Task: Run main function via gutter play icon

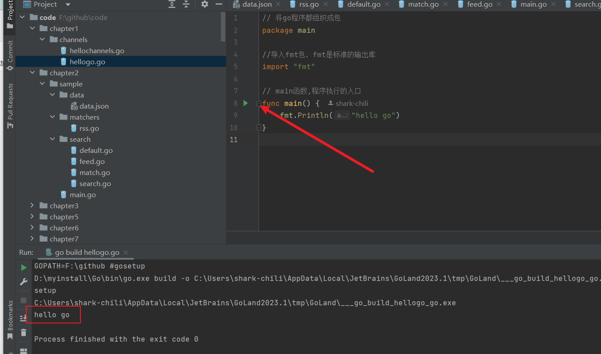Action: click(246, 103)
